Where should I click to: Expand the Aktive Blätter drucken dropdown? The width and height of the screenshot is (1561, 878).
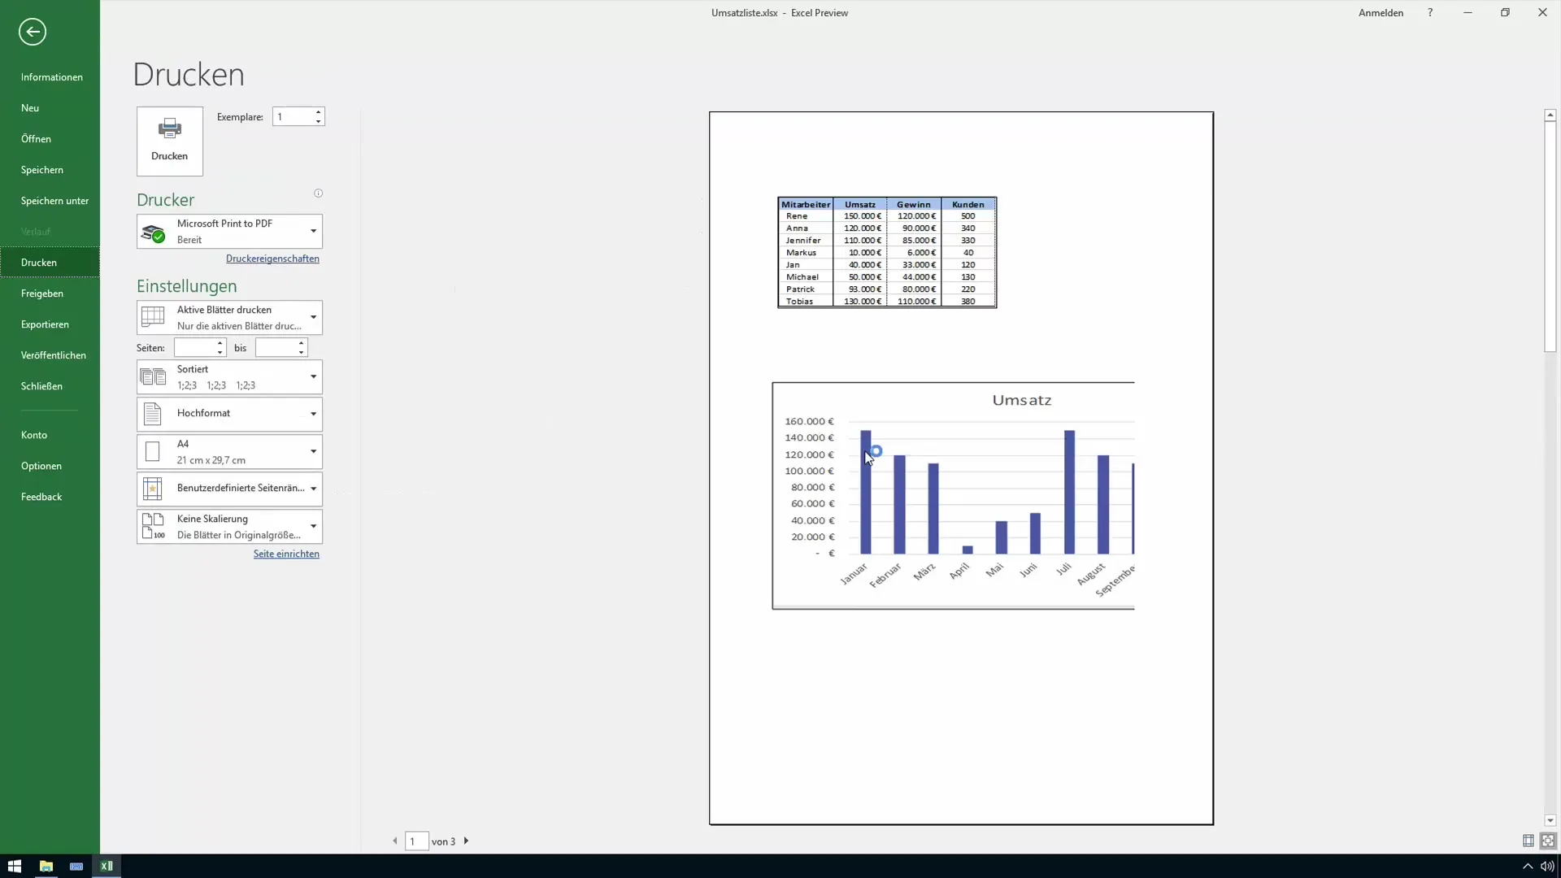(312, 316)
